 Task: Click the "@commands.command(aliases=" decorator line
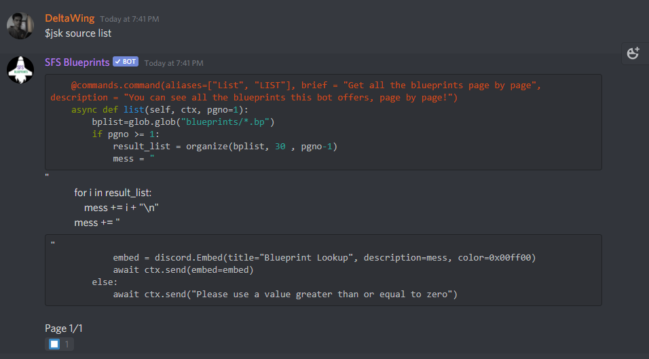point(306,86)
